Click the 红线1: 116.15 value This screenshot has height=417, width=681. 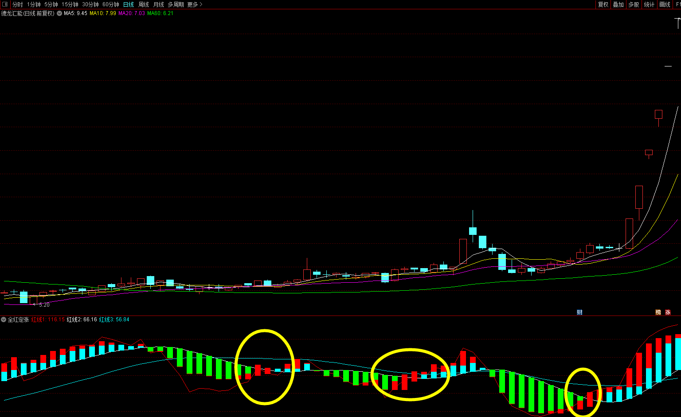tap(48, 320)
